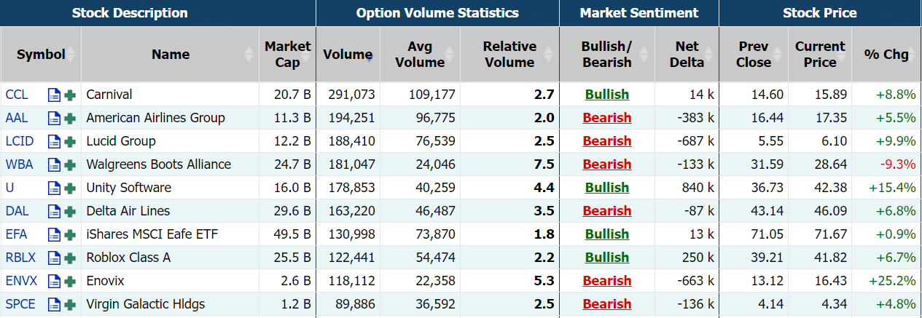Open the document icon for AAL
The height and width of the screenshot is (318, 922).
(54, 118)
